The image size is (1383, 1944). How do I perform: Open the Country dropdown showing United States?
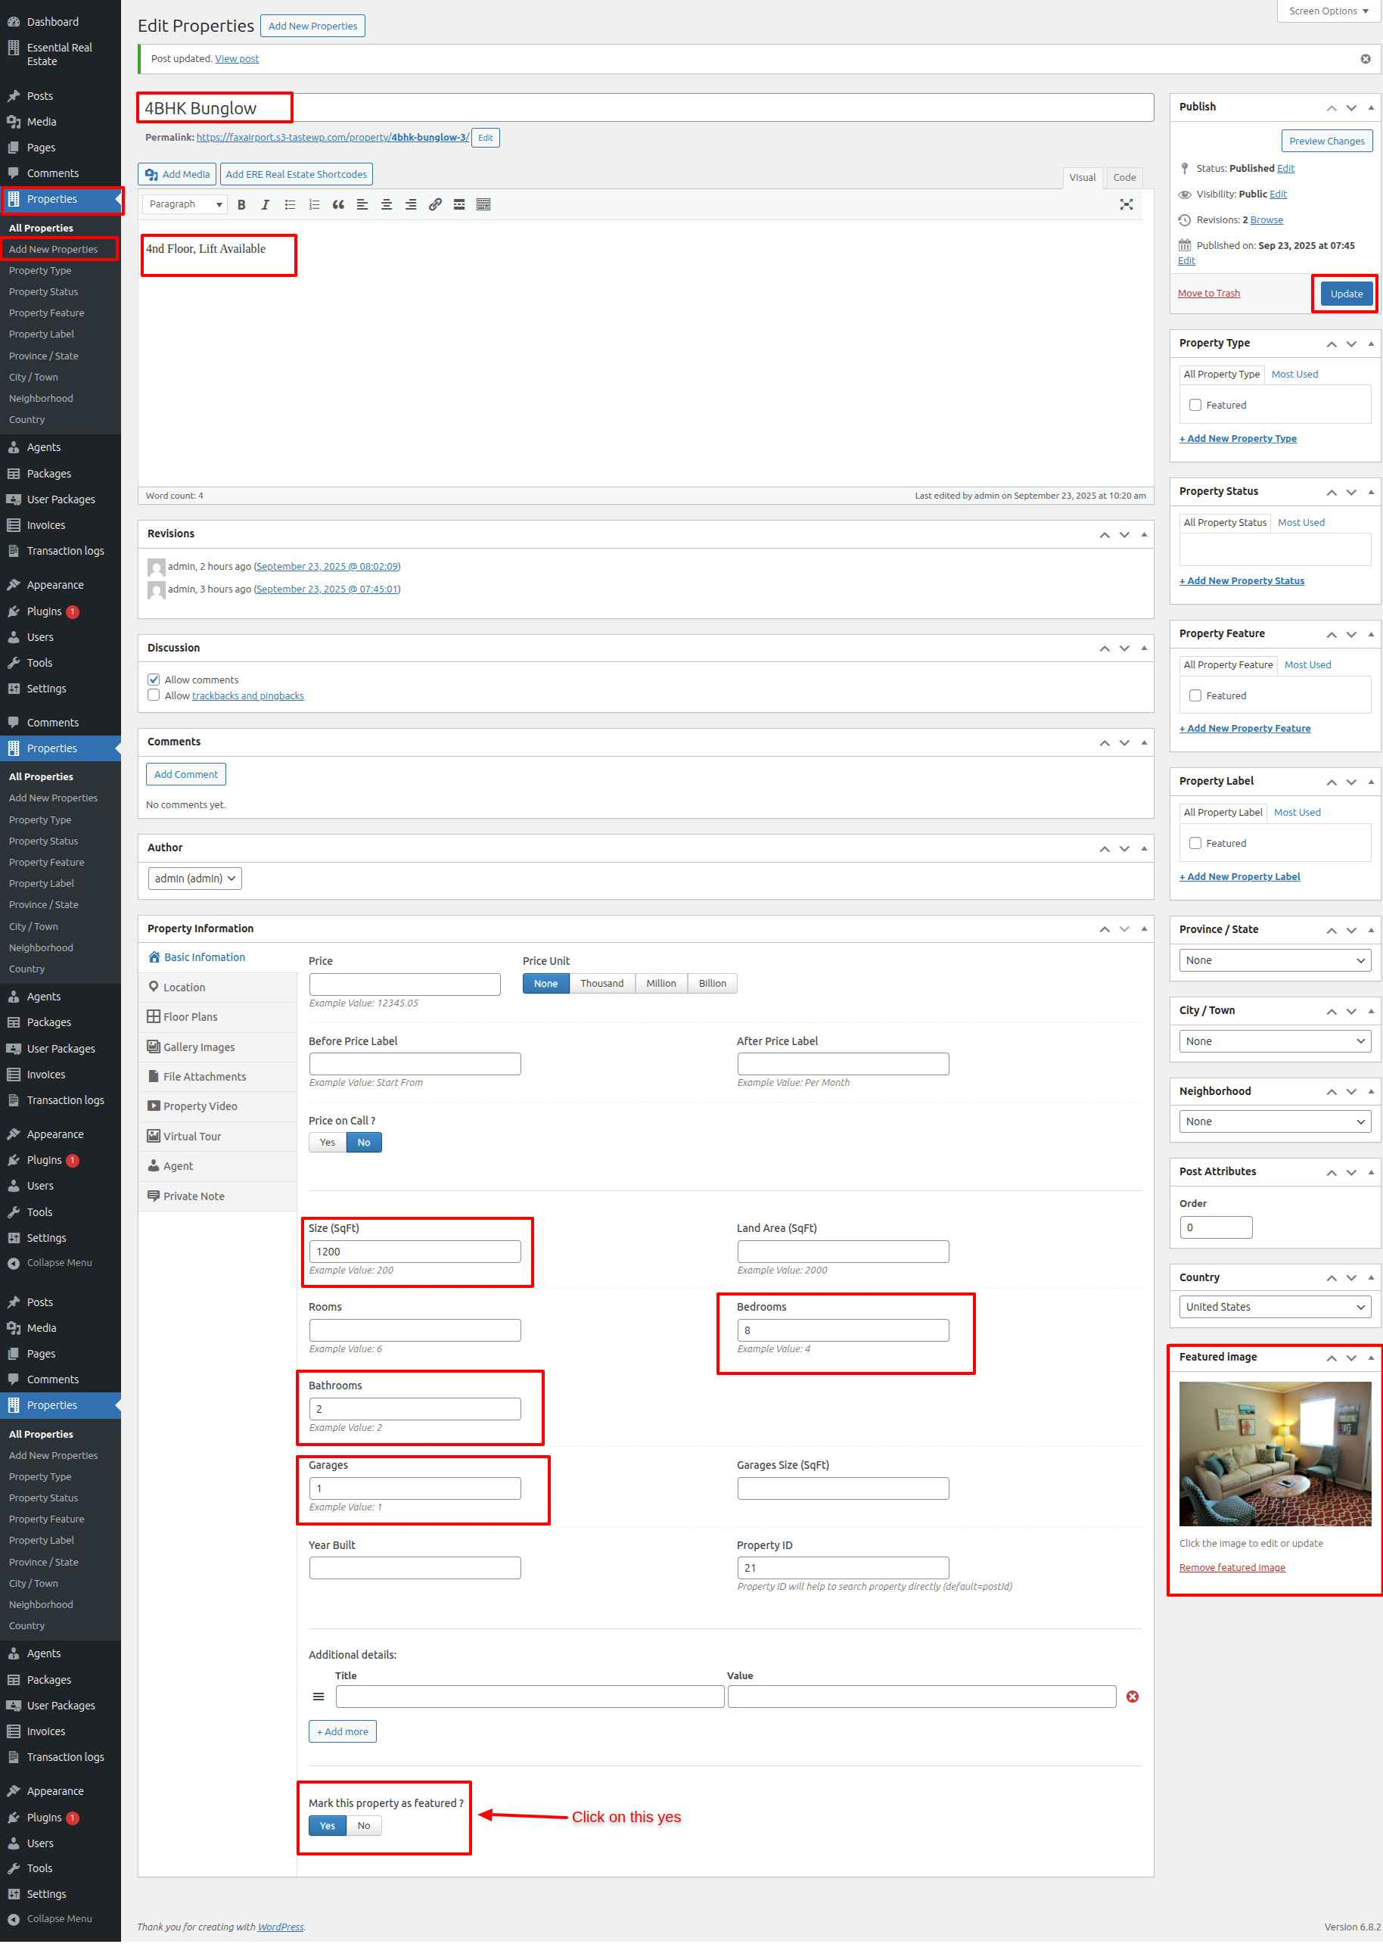point(1274,1307)
